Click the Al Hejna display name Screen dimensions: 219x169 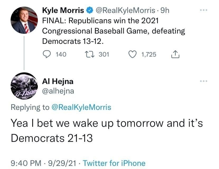(58, 82)
